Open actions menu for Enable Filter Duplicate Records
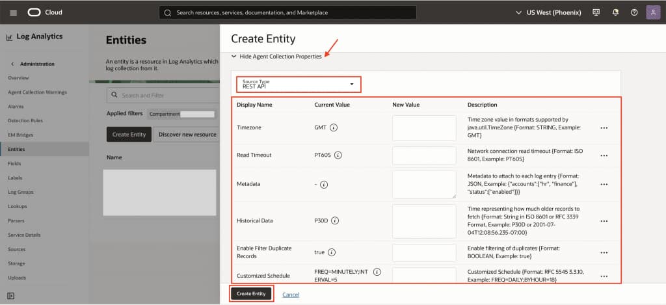 [x=604, y=253]
